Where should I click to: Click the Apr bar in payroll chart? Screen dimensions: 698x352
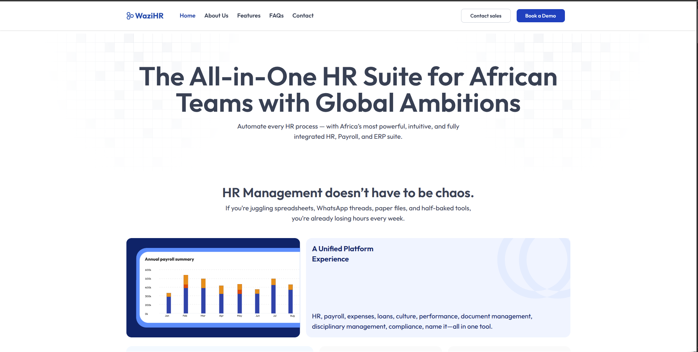(x=221, y=300)
